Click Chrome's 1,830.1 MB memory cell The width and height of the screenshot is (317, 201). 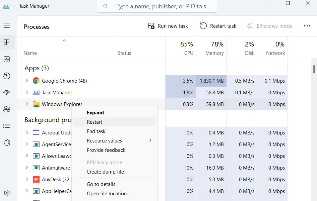click(211, 81)
